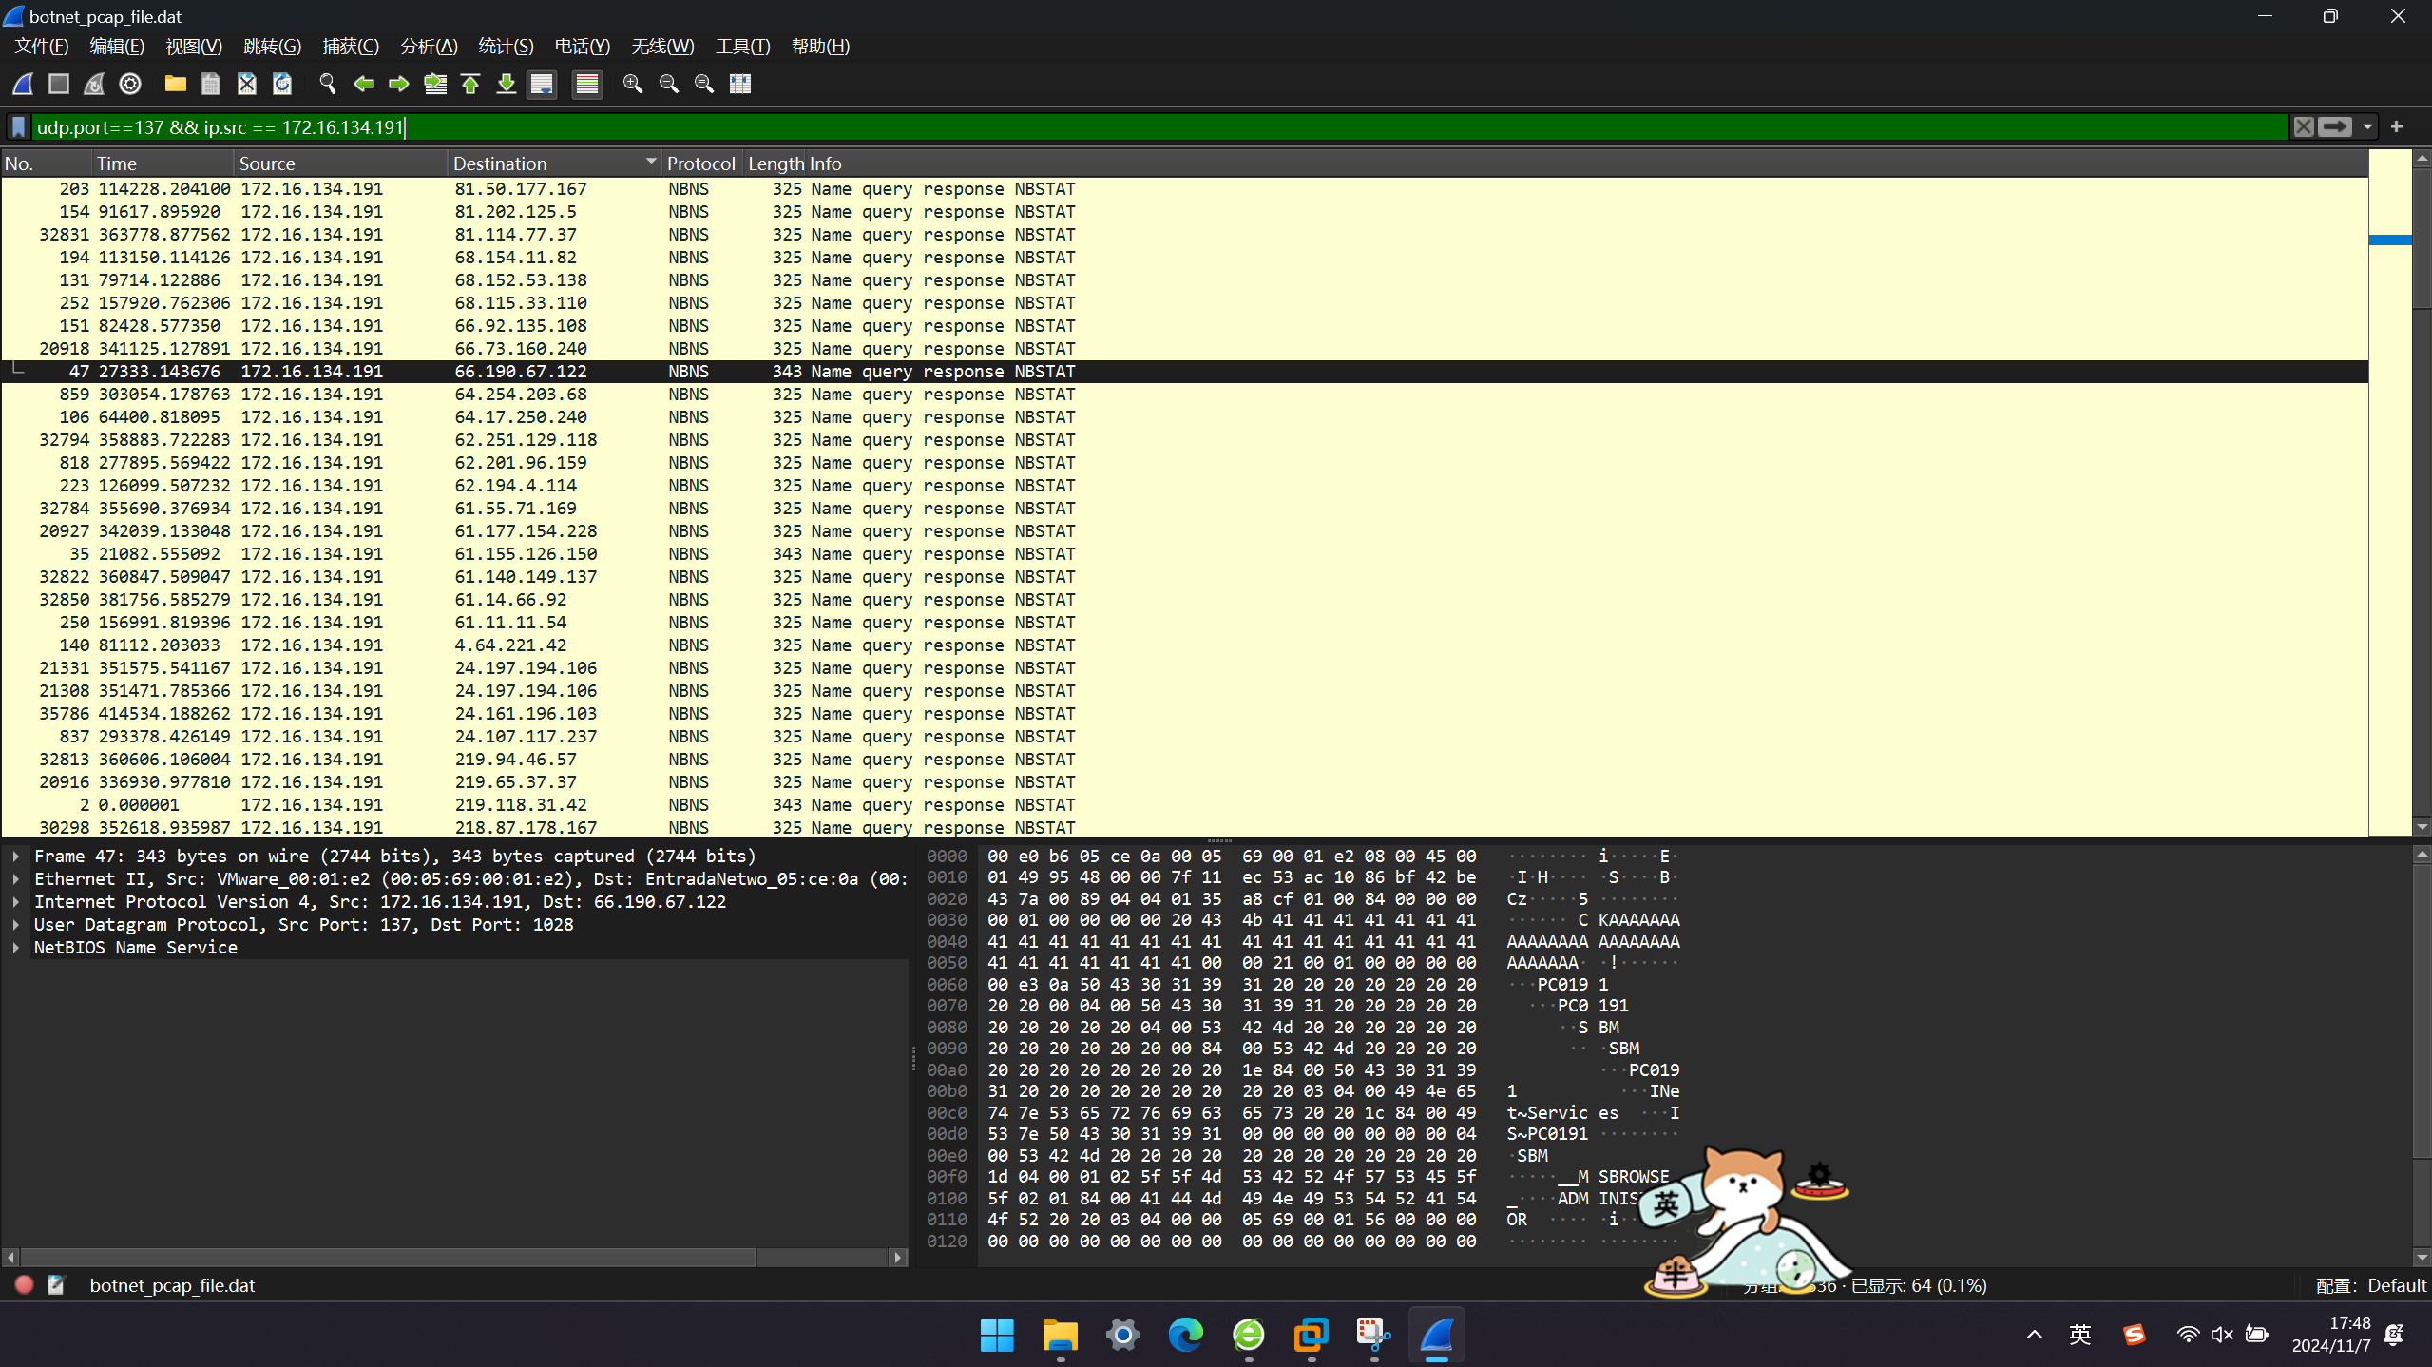The height and width of the screenshot is (1367, 2432).
Task: Expand NetBIOS Name Service row
Action: pyautogui.click(x=15, y=947)
